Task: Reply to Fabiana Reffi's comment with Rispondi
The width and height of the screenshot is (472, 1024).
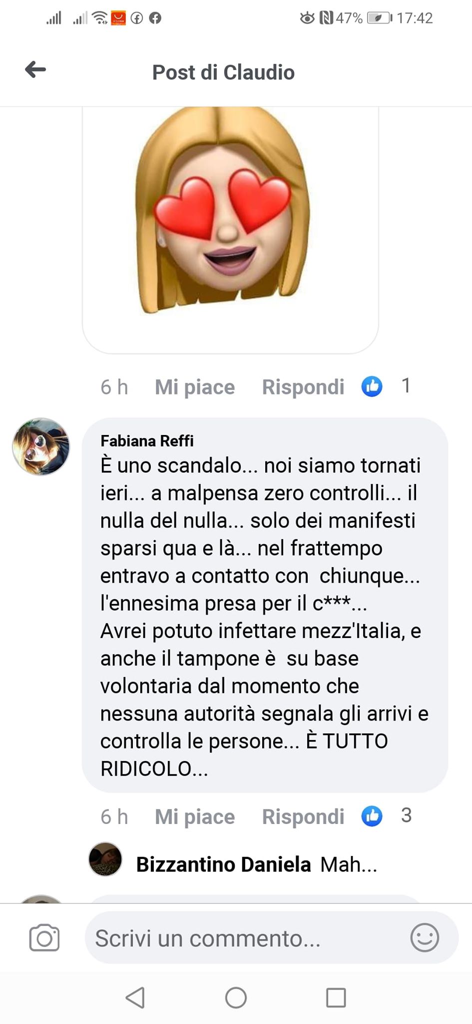Action: [303, 816]
